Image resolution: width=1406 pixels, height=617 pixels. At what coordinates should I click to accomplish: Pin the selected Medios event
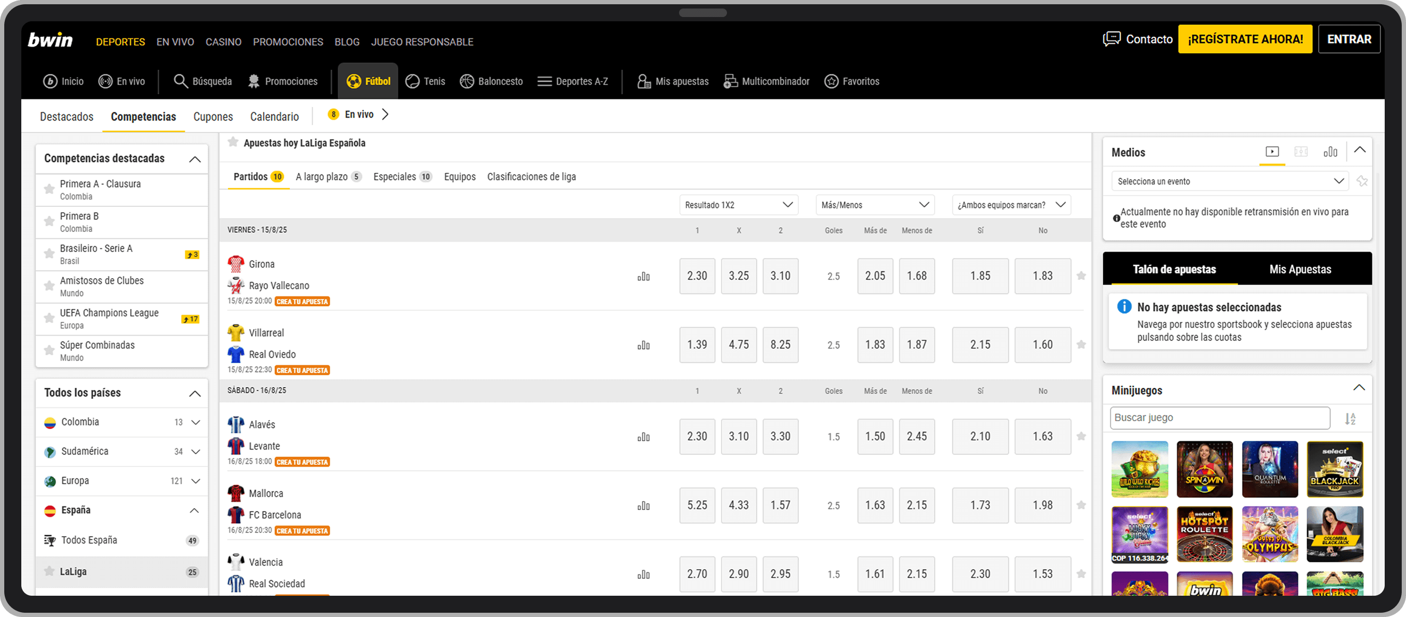point(1362,181)
